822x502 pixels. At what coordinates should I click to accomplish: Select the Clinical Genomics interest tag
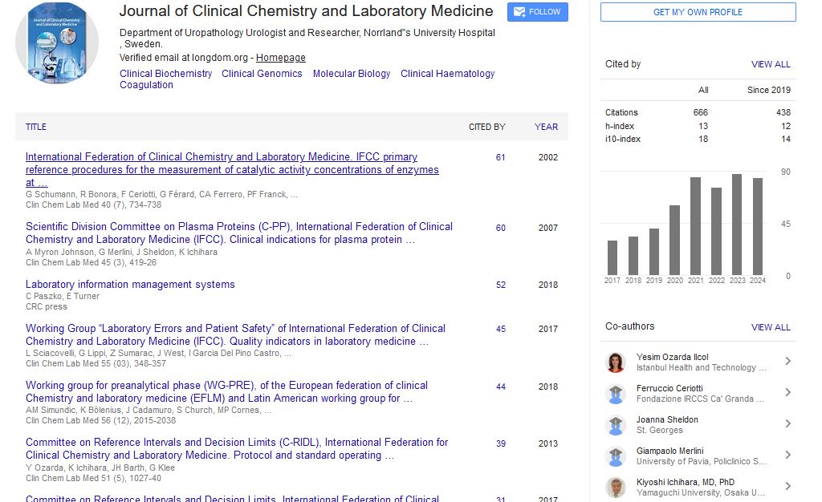[x=262, y=74]
